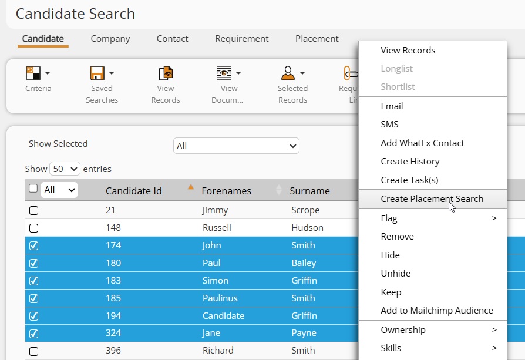This screenshot has width=525, height=360.
Task: Select Create Placement Search menu item
Action: 432,199
